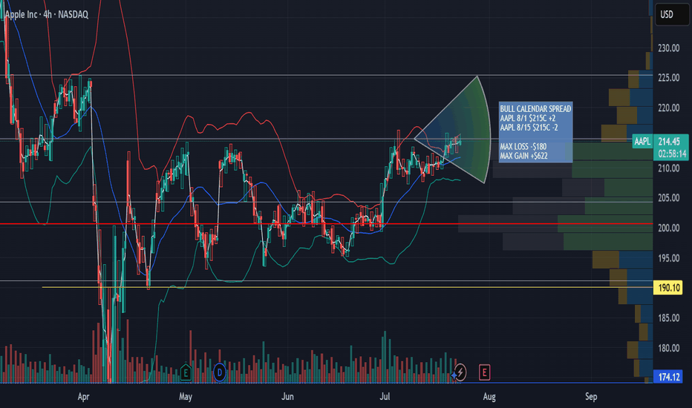The width and height of the screenshot is (692, 408).
Task: Click the blue dividend D marker
Action: pos(219,372)
